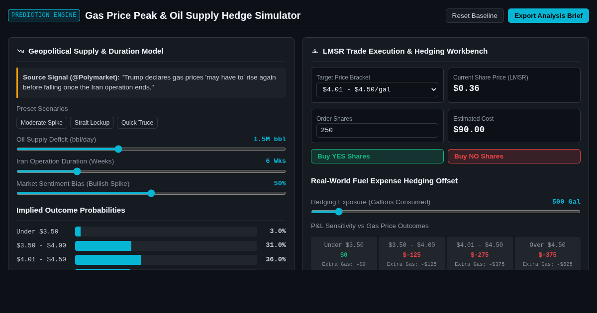The width and height of the screenshot is (597, 313).
Task: Click the $4.01 - $4.50 P&L card
Action: 480,253
